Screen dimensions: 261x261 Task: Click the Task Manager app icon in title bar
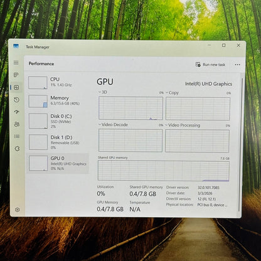click(16, 46)
